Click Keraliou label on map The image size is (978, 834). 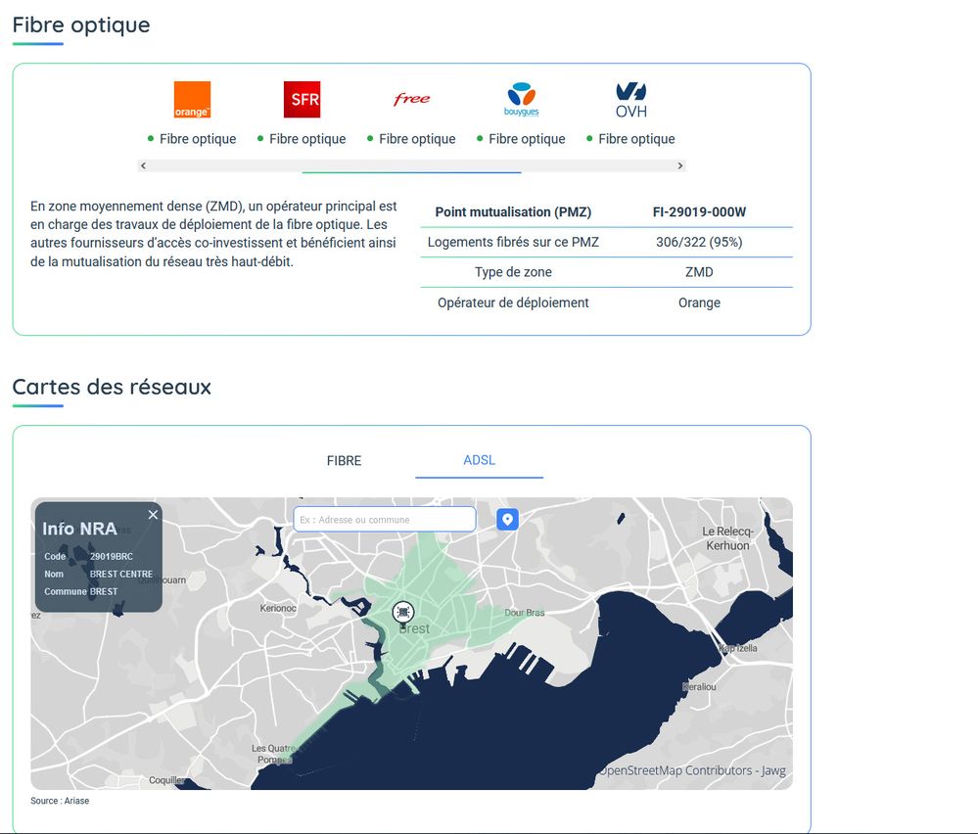699,687
